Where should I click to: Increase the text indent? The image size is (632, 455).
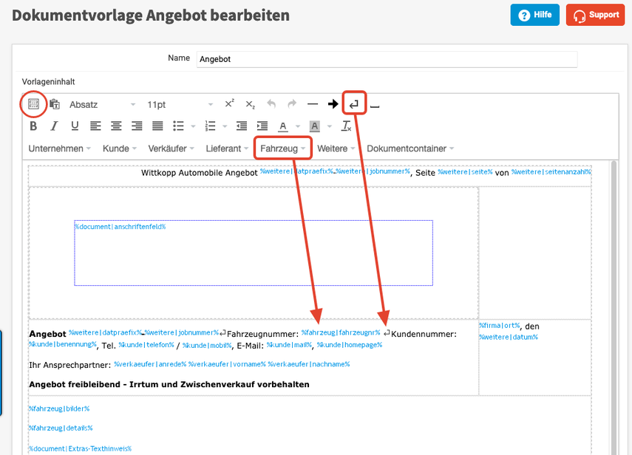tap(262, 126)
